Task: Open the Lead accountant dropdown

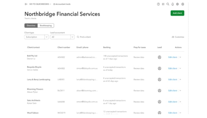Action: pyautogui.click(x=62, y=37)
